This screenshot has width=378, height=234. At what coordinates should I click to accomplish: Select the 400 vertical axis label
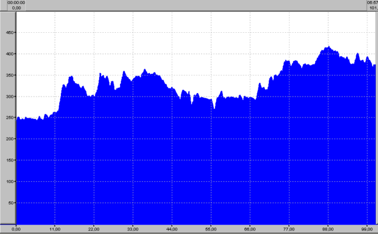click(x=9, y=54)
